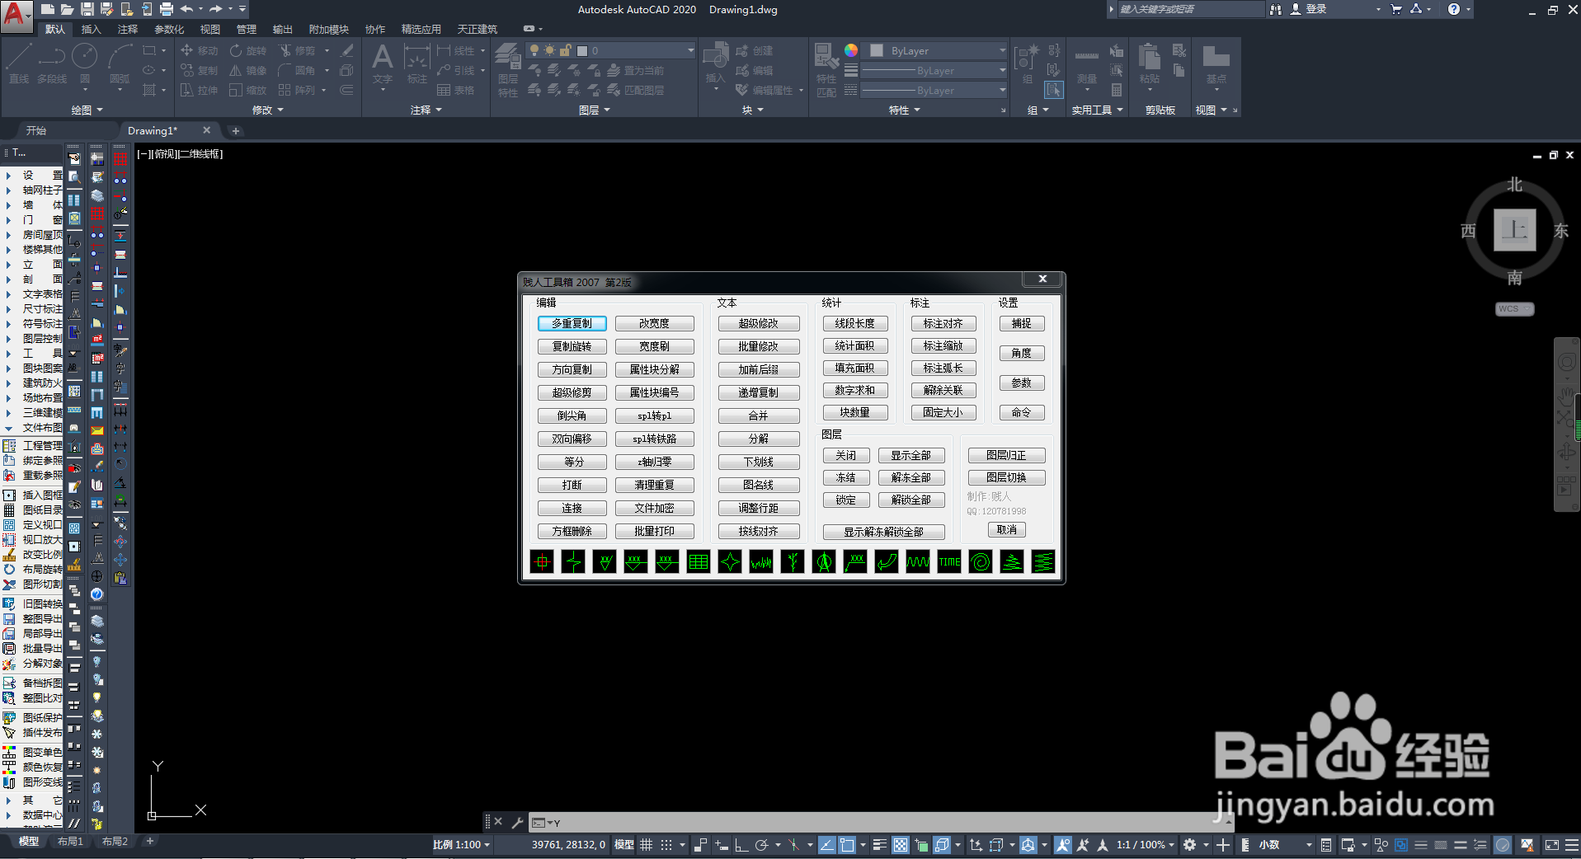Click the Undo arrow icon
1581x859 pixels.
click(186, 9)
